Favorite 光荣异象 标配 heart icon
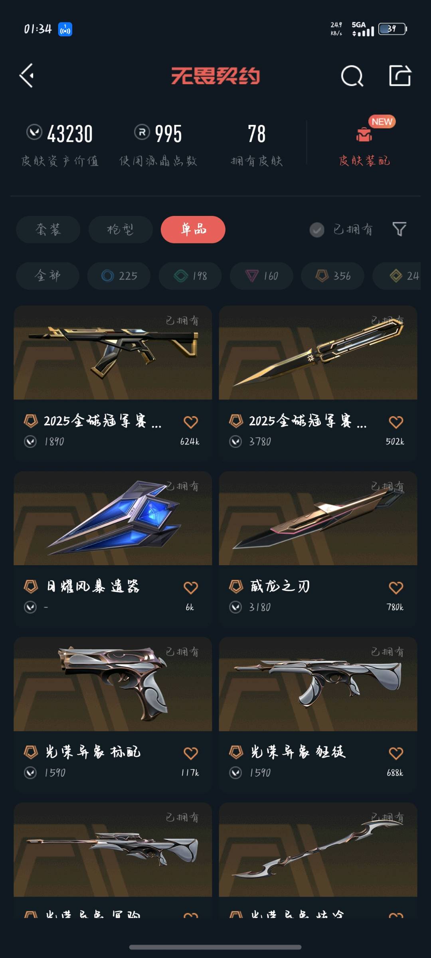This screenshot has width=431, height=958. (x=191, y=753)
